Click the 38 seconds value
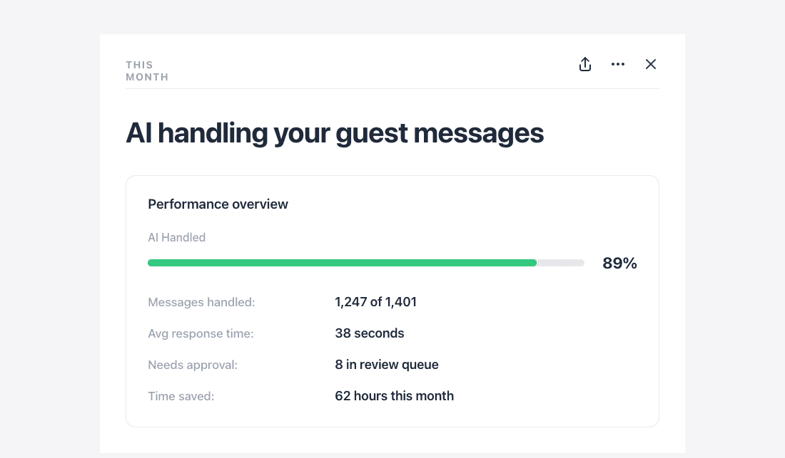 click(x=370, y=333)
